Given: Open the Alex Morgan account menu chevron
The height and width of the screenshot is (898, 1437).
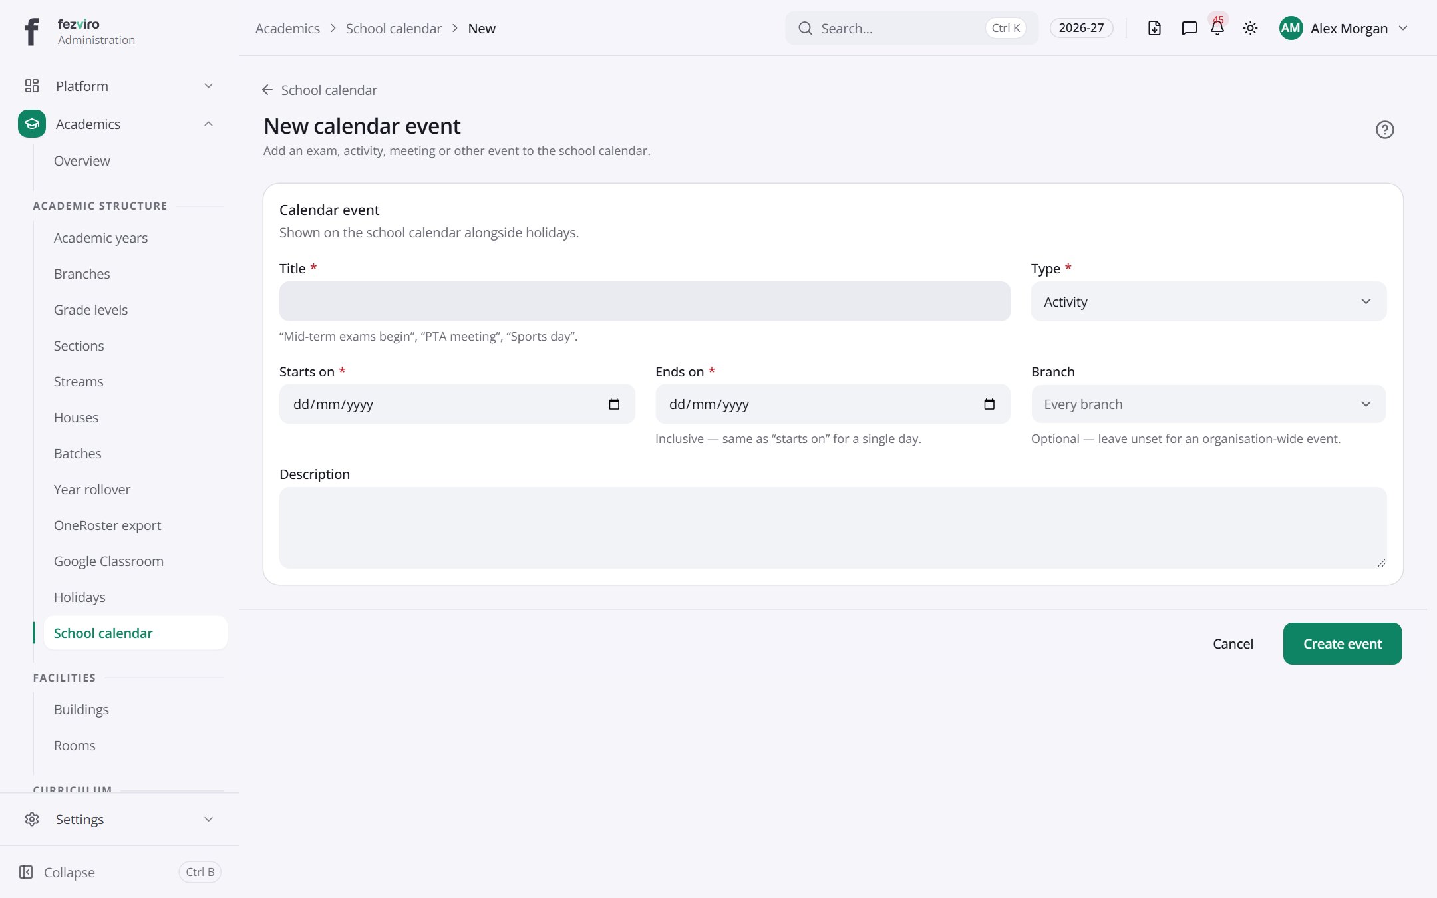Looking at the screenshot, I should point(1403,28).
